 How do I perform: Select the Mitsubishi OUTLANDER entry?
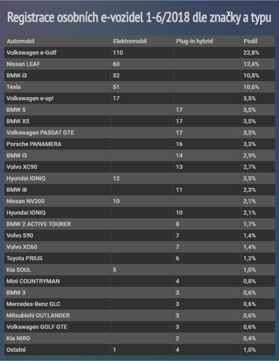(x=38, y=315)
